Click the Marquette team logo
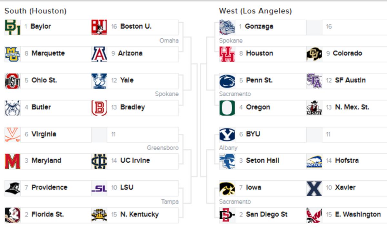 13,54
